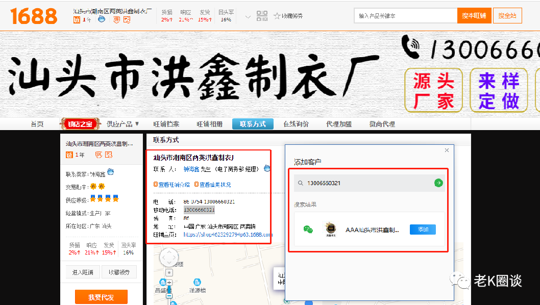Click the star icon for 收藏领券

pos(277,16)
